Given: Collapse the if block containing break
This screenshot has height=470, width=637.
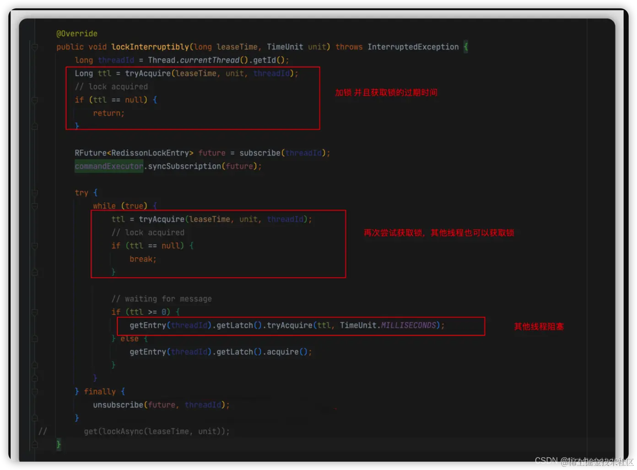Looking at the screenshot, I should coord(34,246).
